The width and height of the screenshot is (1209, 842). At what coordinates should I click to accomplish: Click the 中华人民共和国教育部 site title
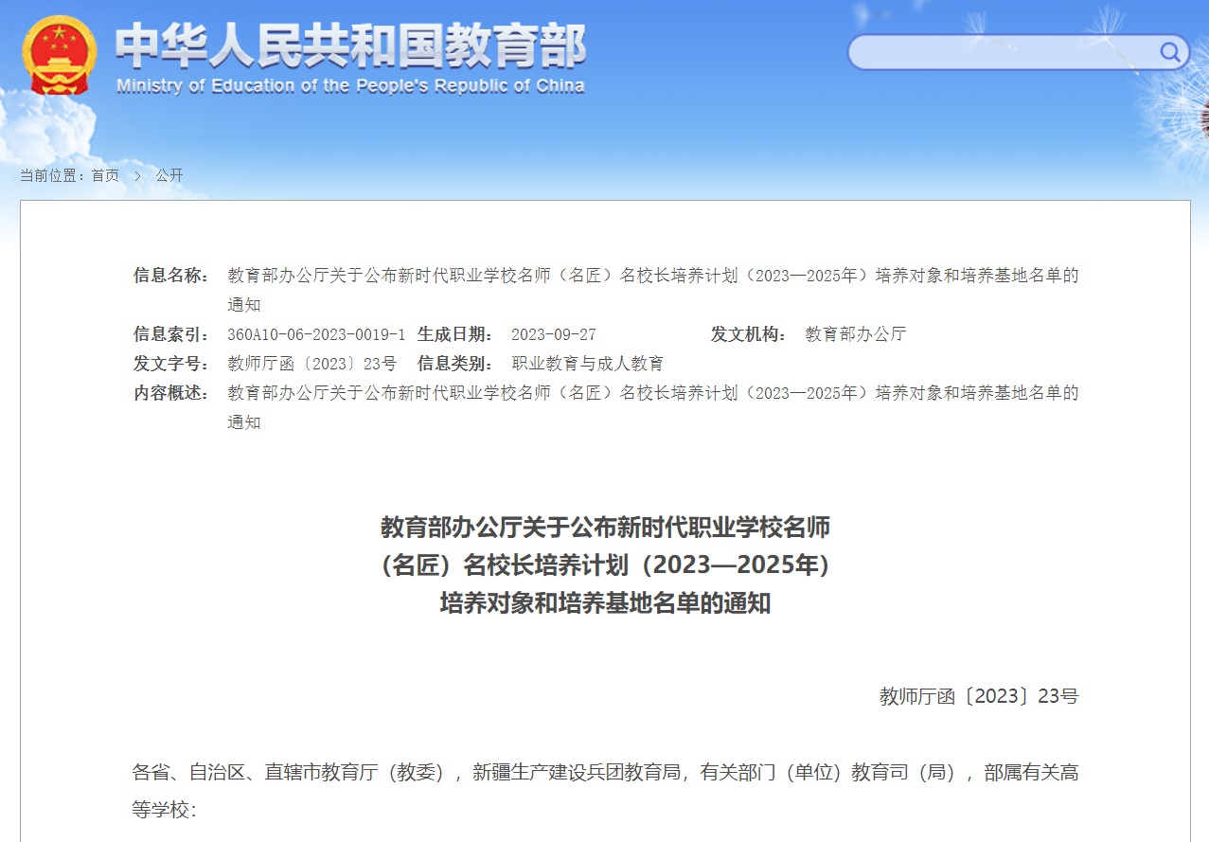(351, 45)
